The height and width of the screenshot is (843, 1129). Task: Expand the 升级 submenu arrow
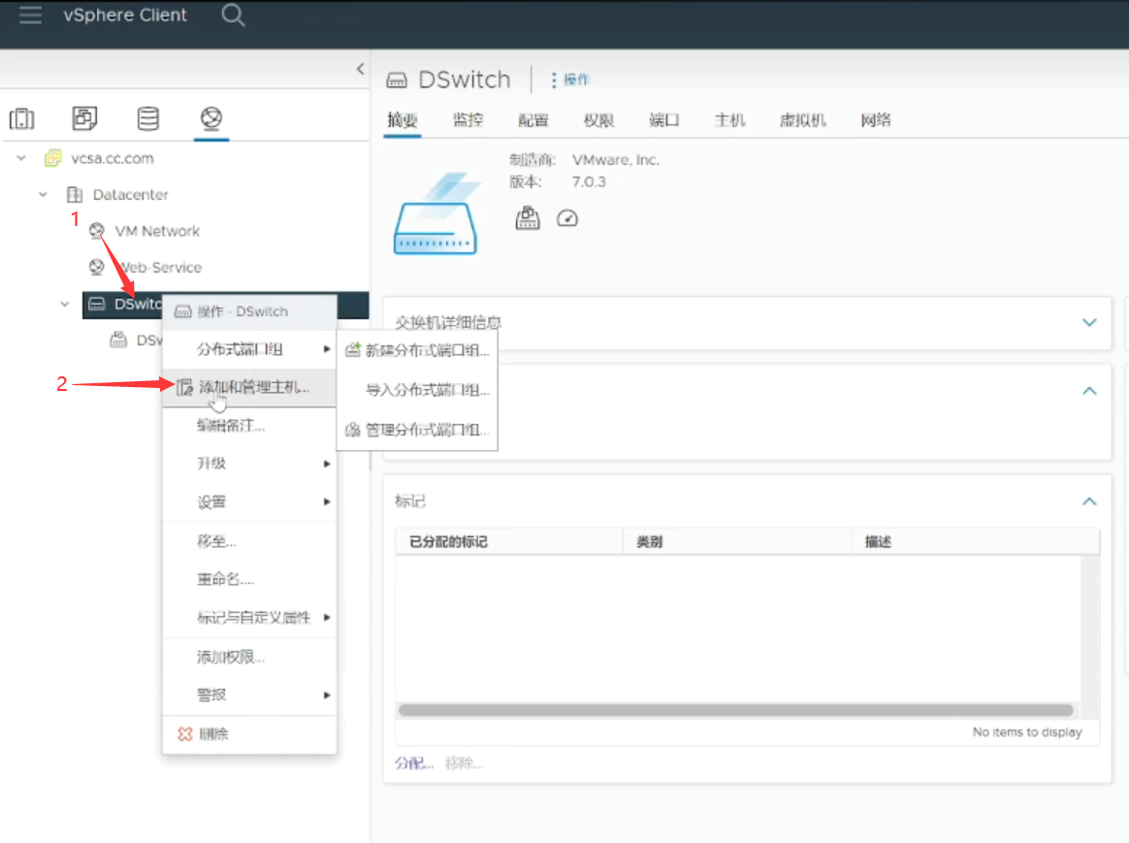pos(327,464)
